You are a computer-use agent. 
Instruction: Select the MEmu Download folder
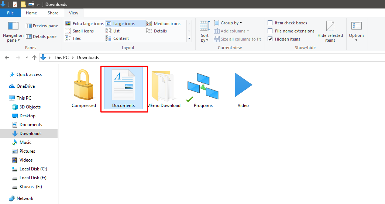pyautogui.click(x=164, y=89)
